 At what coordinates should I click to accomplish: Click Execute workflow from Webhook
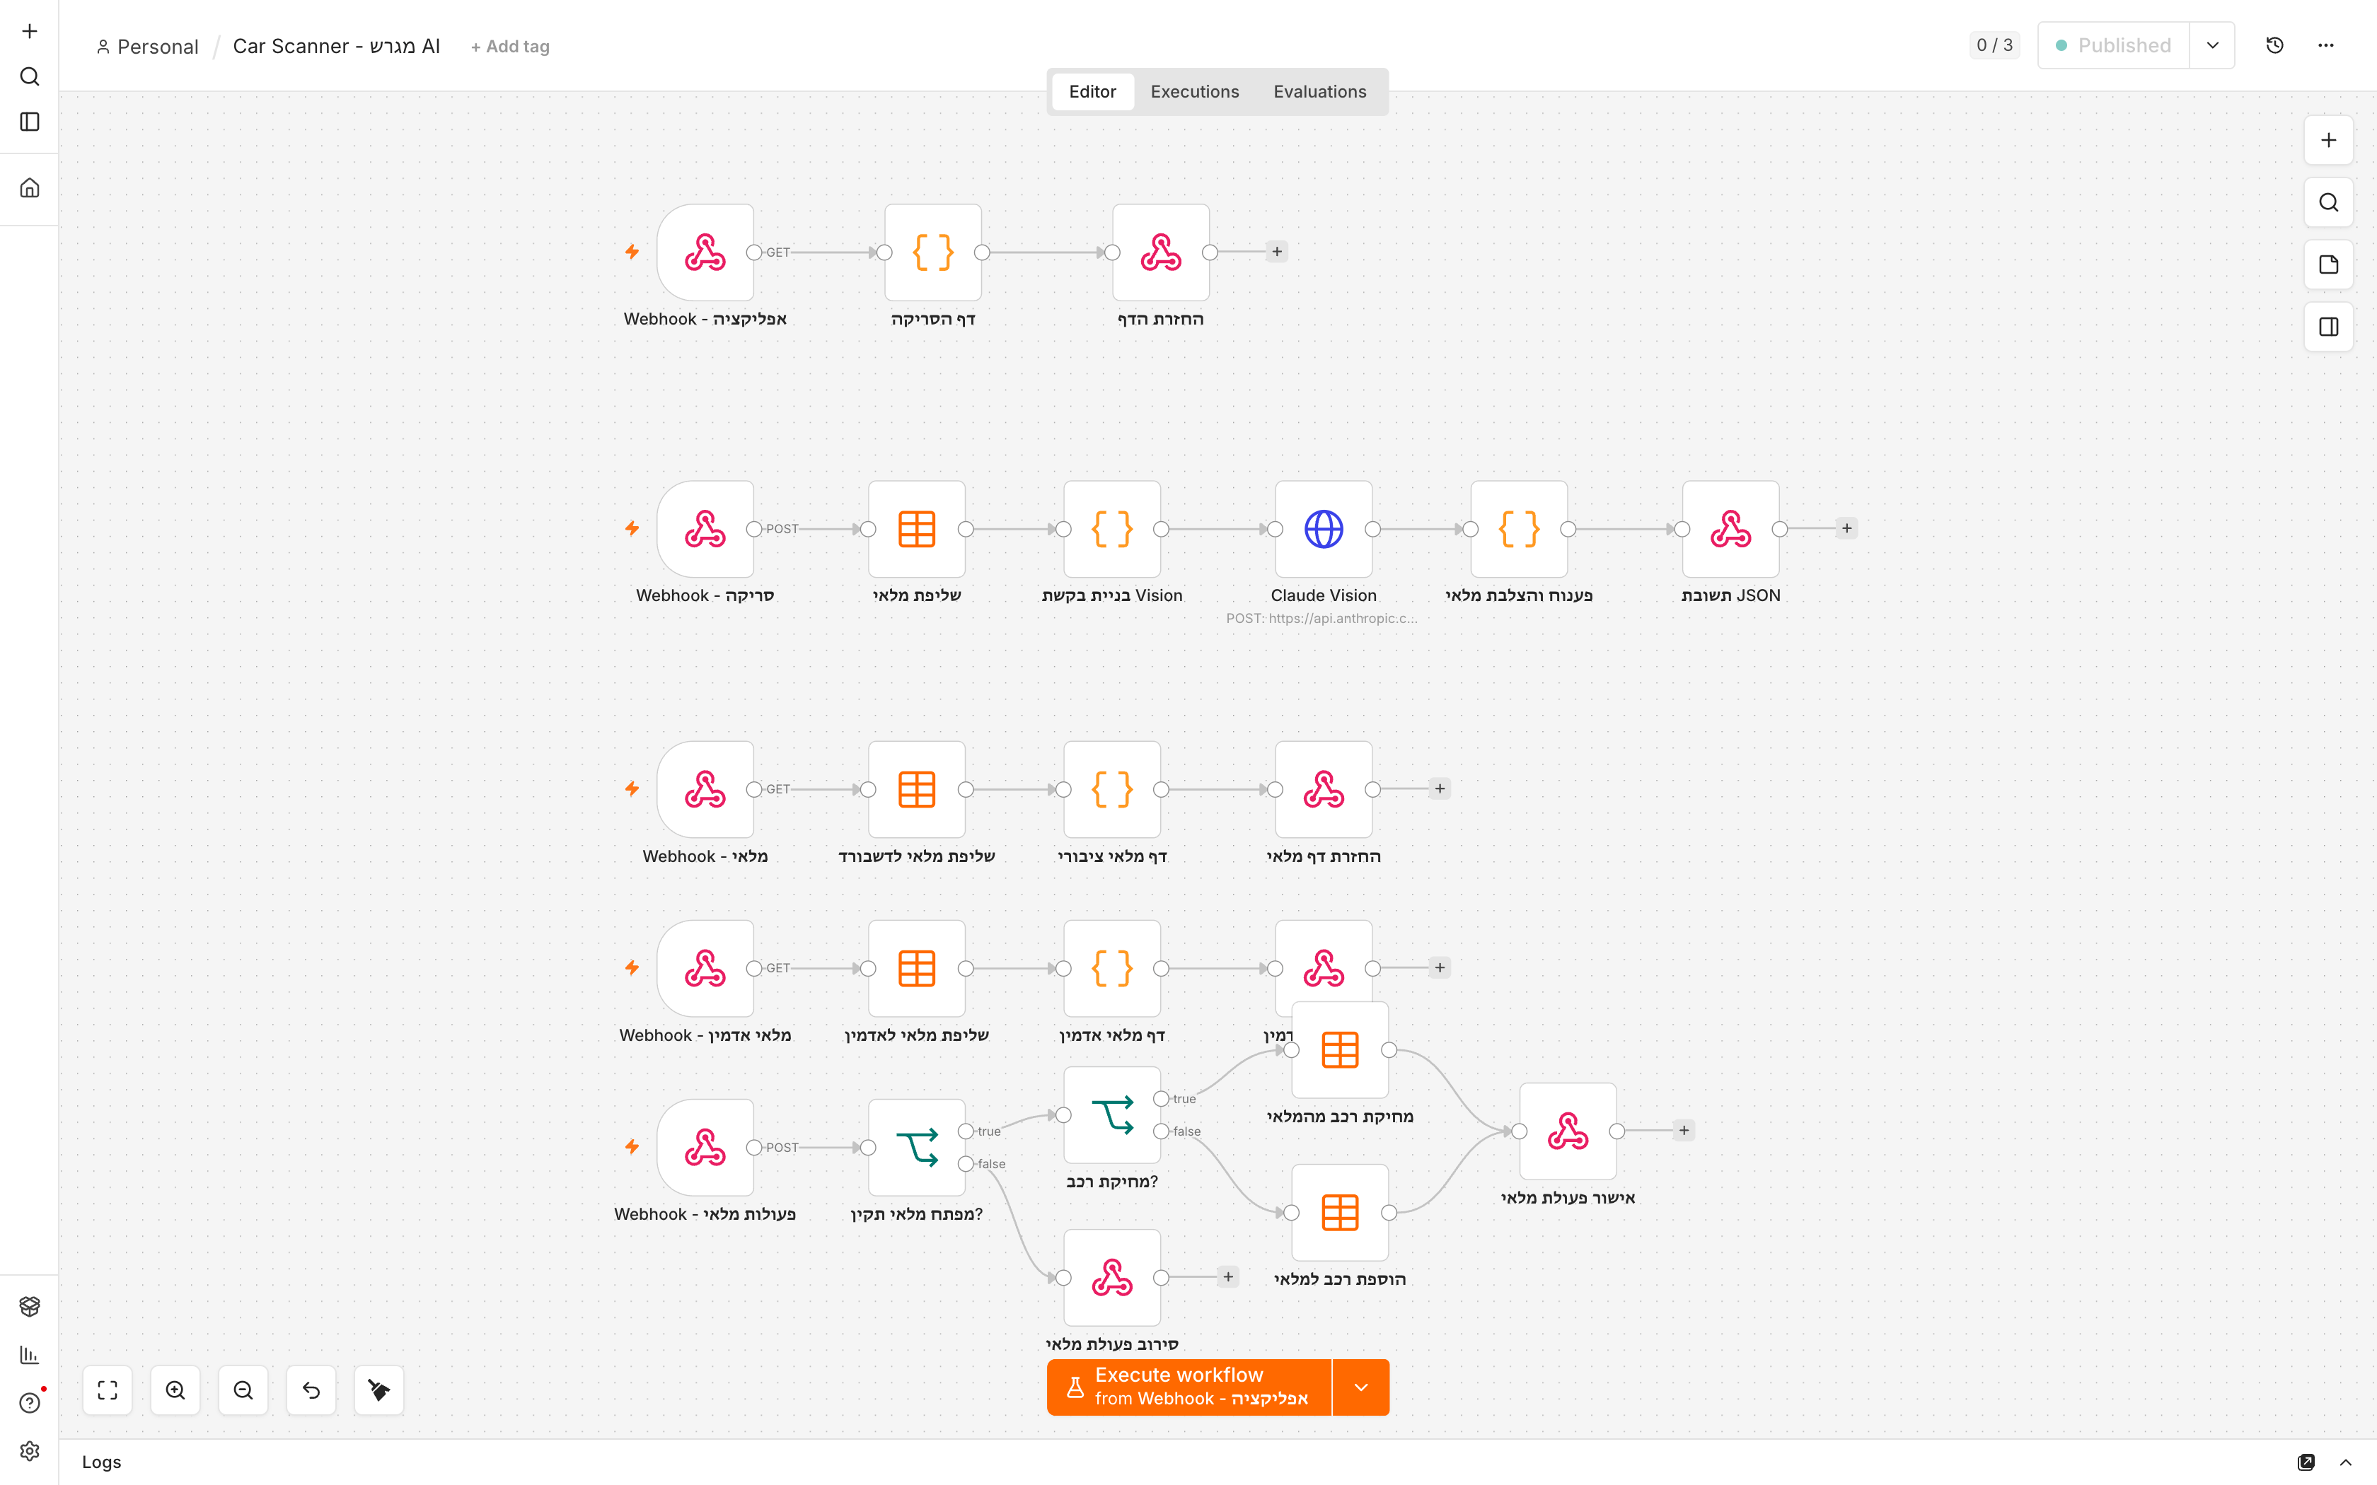pos(1188,1387)
